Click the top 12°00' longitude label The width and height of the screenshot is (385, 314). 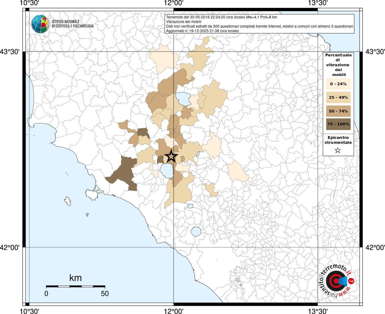pyautogui.click(x=173, y=3)
